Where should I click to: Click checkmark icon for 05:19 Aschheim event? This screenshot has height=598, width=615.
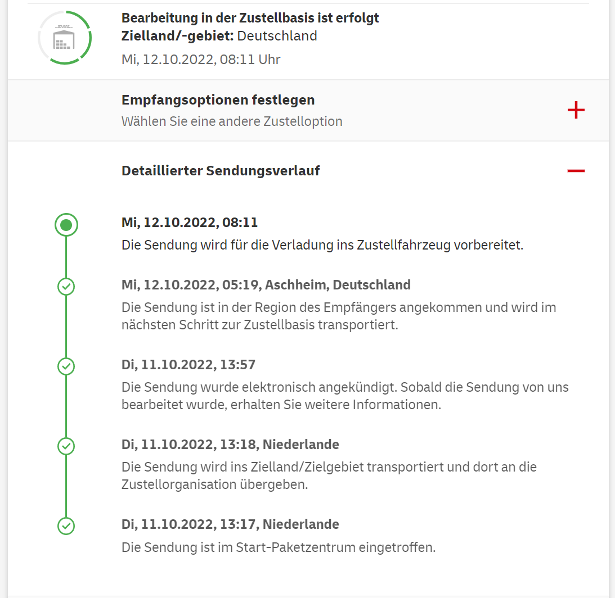pyautogui.click(x=66, y=287)
